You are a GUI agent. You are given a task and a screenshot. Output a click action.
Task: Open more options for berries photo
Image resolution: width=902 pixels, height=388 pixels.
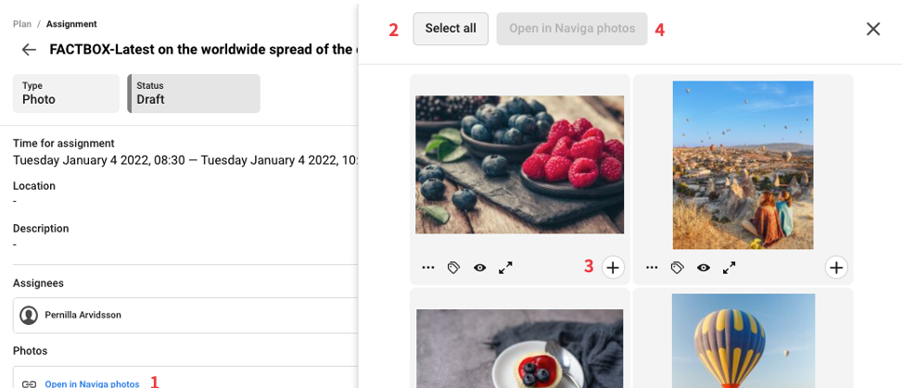click(427, 268)
